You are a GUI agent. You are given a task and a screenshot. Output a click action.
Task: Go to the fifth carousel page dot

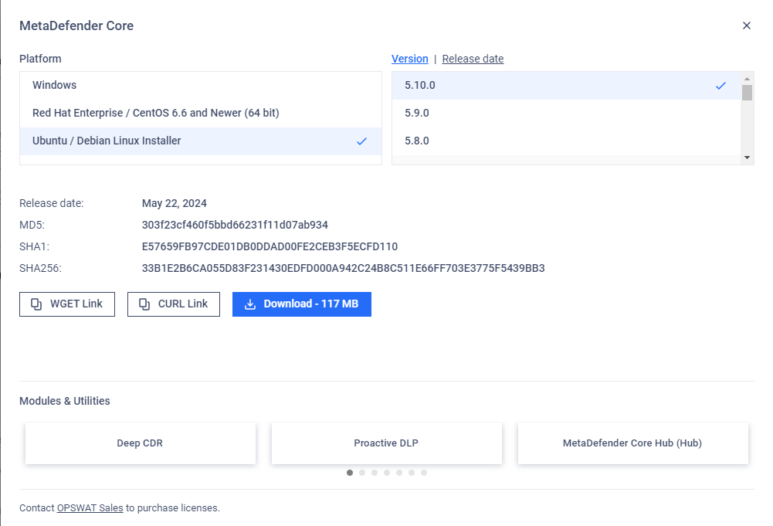coord(399,473)
